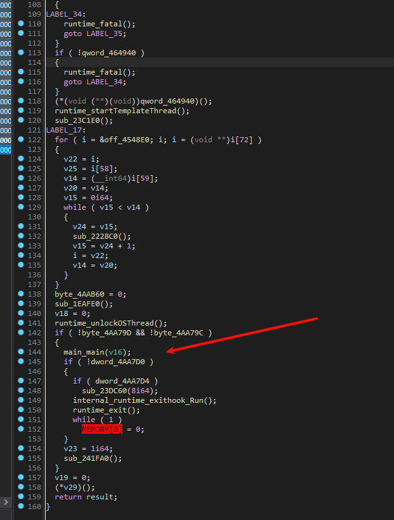The image size is (394, 520).
Task: Select v25 assignment on line 125
Action: pos(70,169)
